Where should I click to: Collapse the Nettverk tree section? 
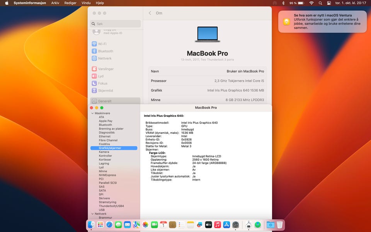92,214
